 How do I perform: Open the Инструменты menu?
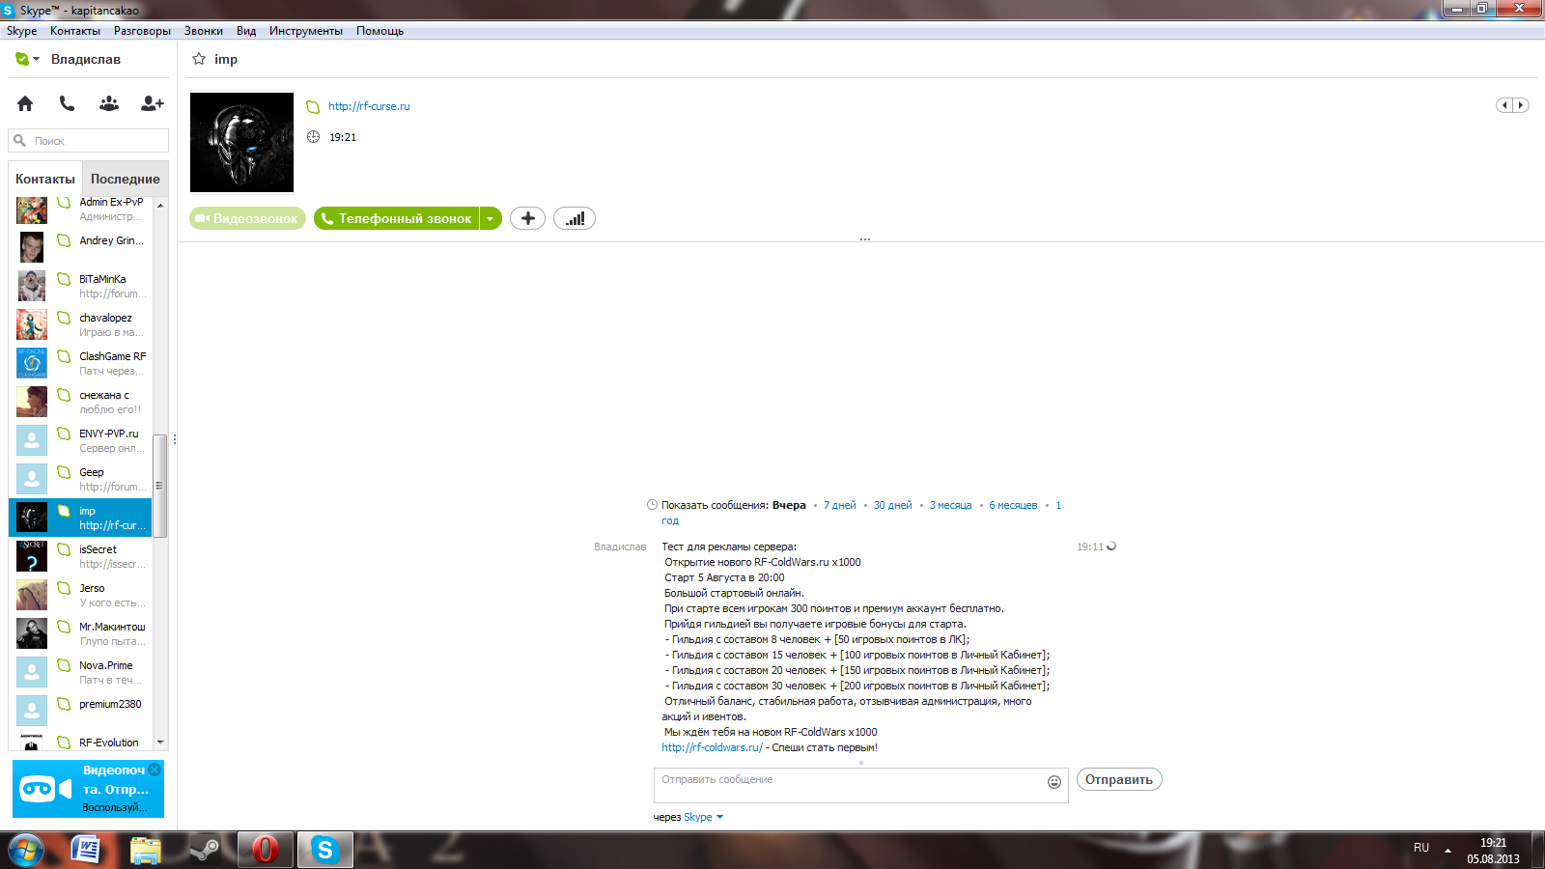306,31
